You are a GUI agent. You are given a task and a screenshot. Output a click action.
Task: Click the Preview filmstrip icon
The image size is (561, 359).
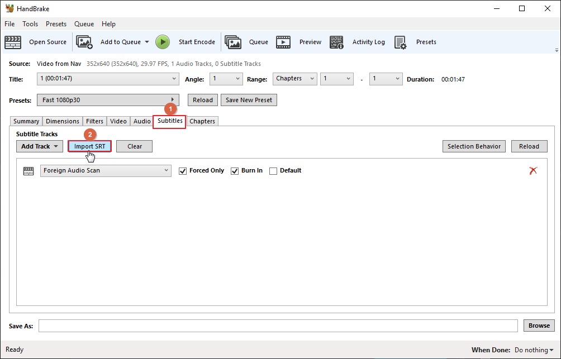point(283,42)
